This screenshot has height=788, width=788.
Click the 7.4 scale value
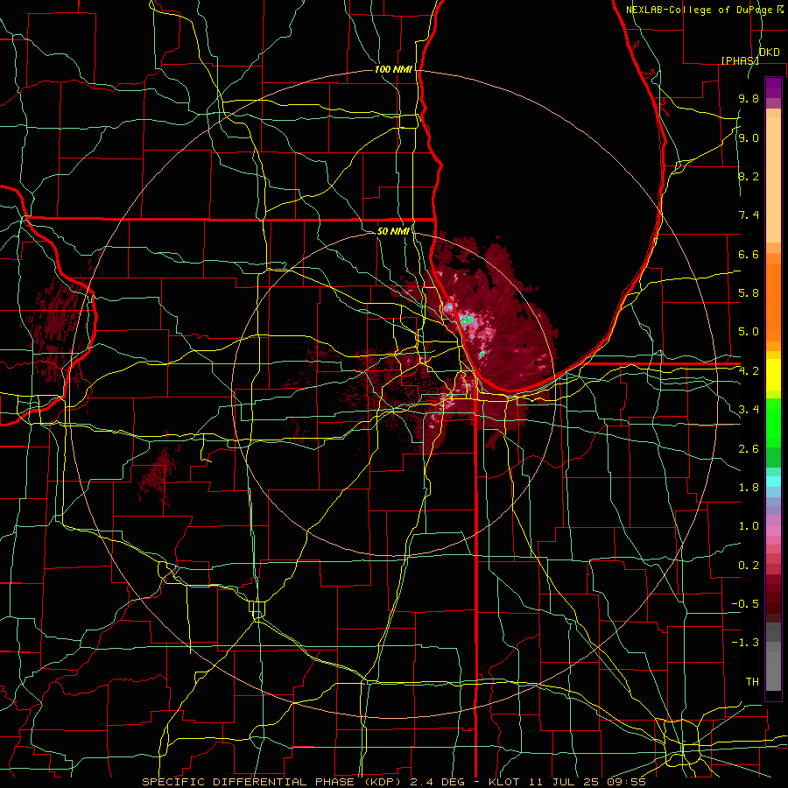pyautogui.click(x=749, y=215)
